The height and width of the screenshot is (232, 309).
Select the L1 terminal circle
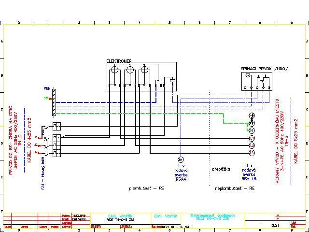point(252,138)
